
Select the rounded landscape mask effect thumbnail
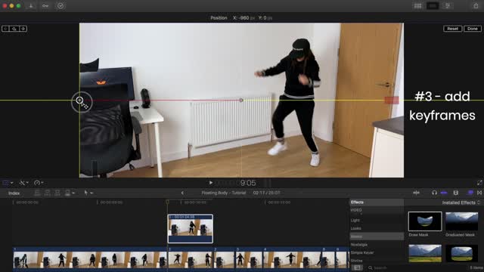(x=462, y=254)
